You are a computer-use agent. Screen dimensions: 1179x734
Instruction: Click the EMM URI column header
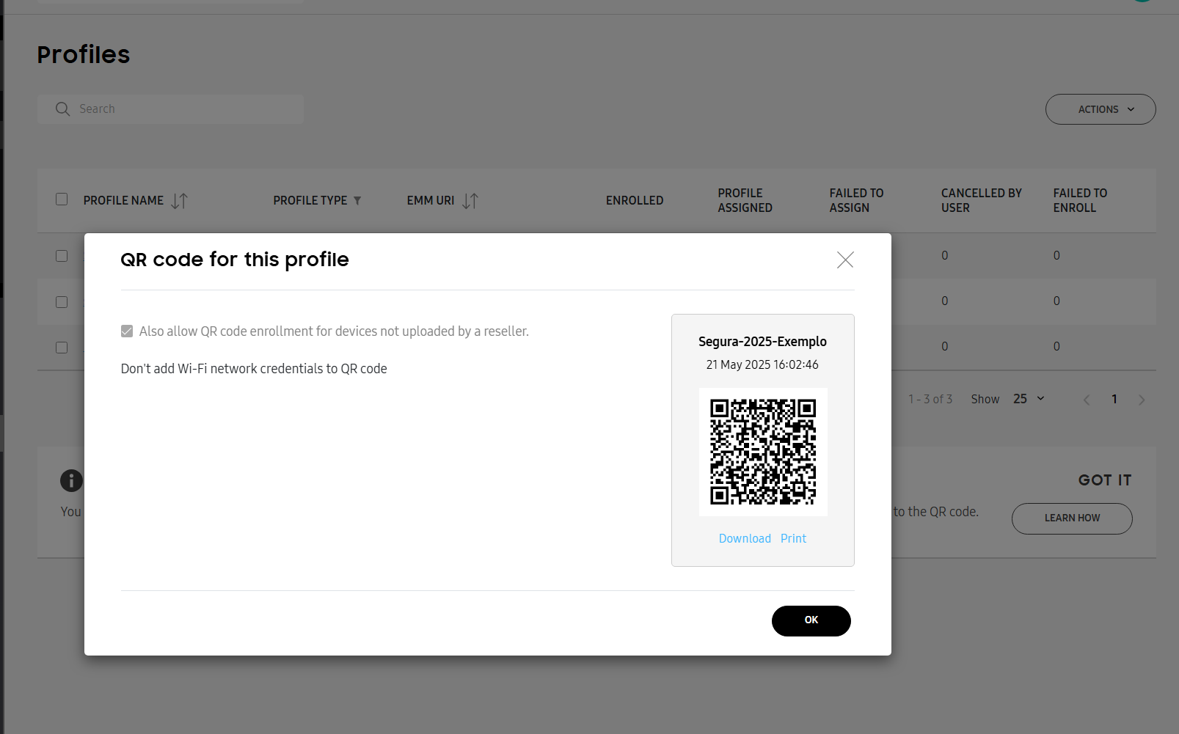pyautogui.click(x=431, y=200)
